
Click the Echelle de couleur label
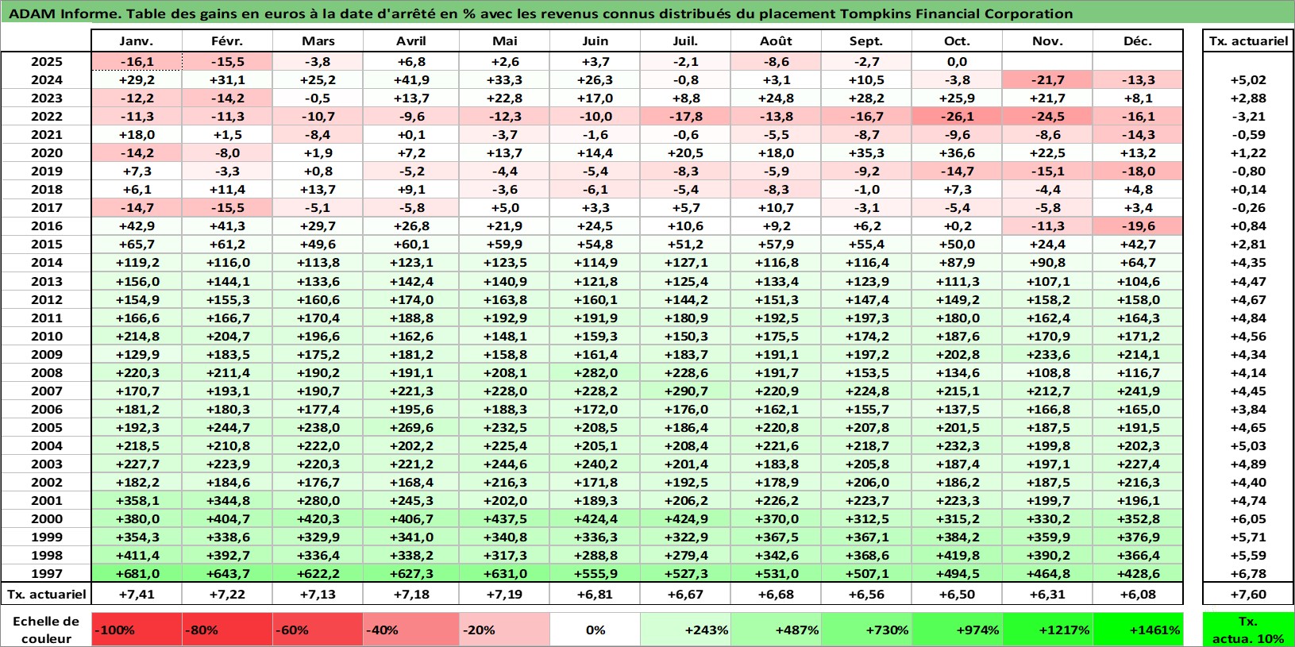click(x=46, y=630)
